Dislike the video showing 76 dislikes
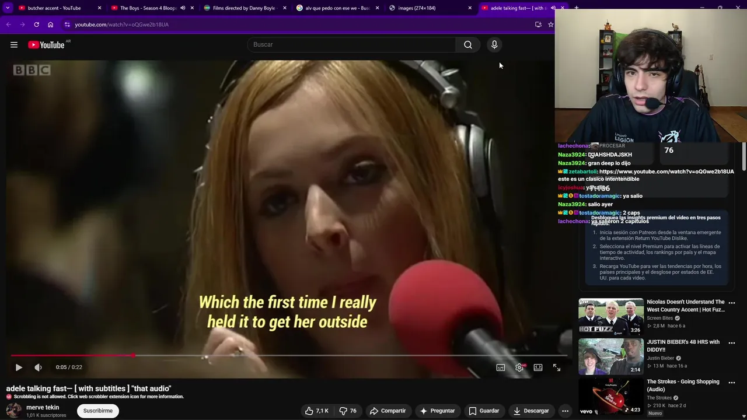 tap(348, 411)
